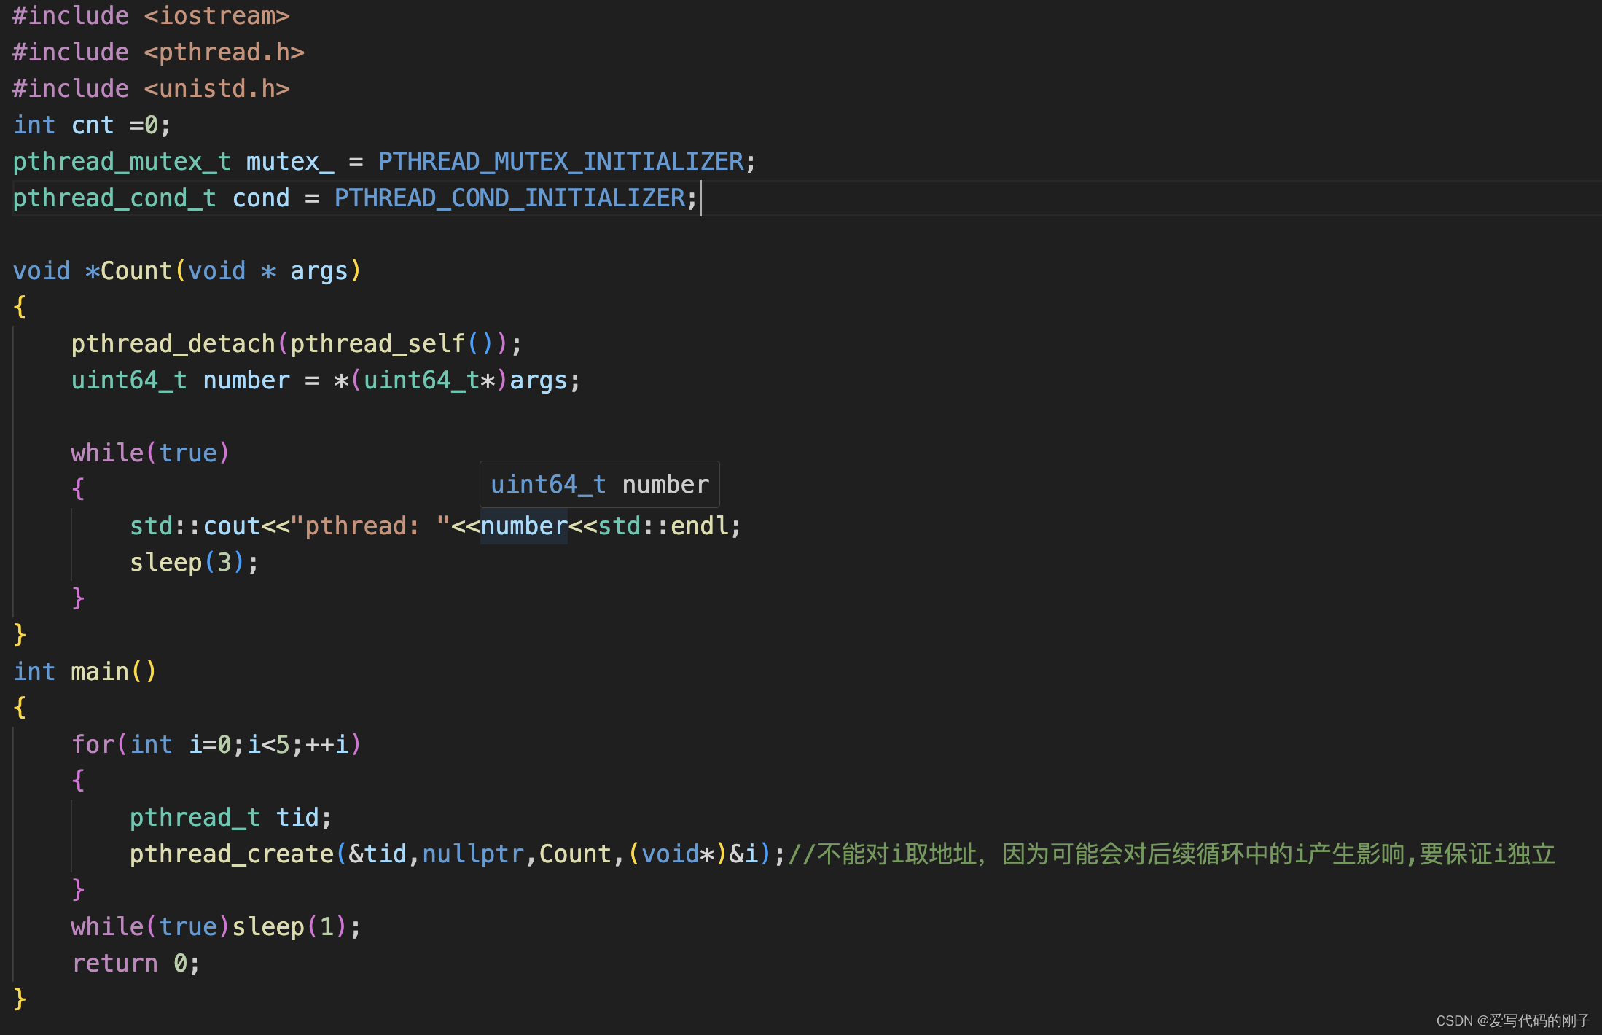This screenshot has width=1602, height=1035.
Task: Click '(uint64_t*)' cast expression
Action: tap(429, 380)
